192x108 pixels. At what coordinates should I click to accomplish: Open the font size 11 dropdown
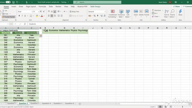pyautogui.click(x=39, y=12)
